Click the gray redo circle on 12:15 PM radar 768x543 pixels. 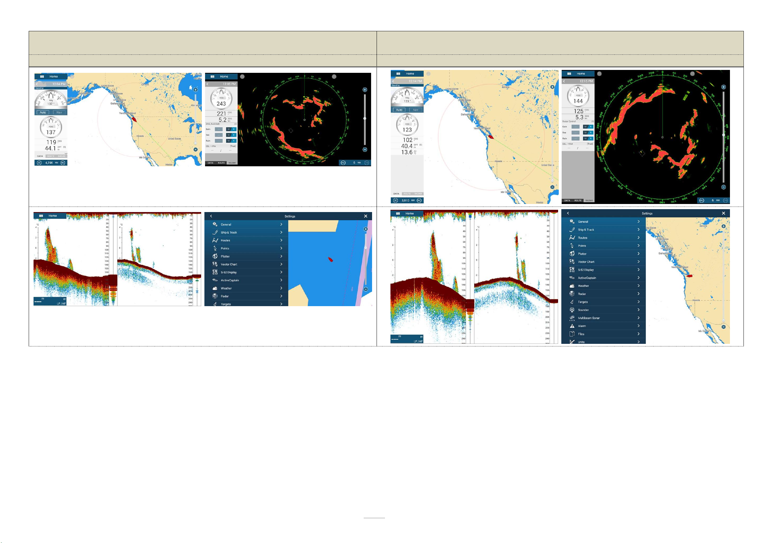[693, 73]
